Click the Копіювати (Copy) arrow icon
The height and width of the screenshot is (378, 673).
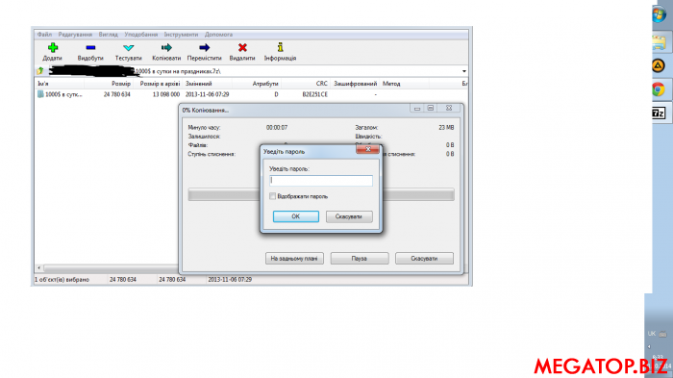click(166, 48)
